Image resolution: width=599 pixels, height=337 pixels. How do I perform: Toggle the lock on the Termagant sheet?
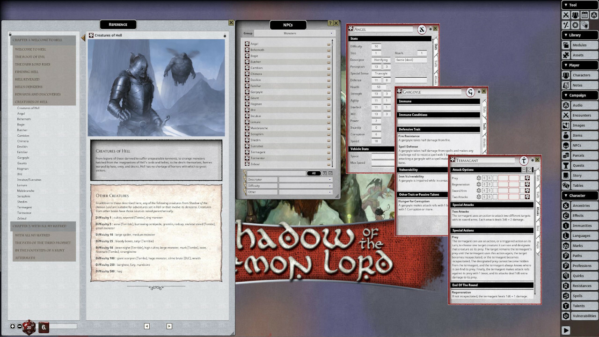tap(533, 160)
